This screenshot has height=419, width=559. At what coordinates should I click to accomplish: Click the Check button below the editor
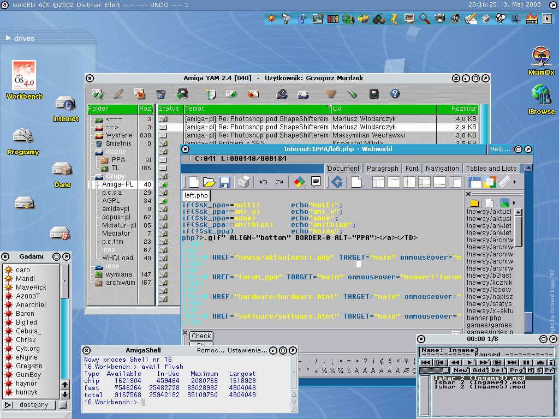201,336
